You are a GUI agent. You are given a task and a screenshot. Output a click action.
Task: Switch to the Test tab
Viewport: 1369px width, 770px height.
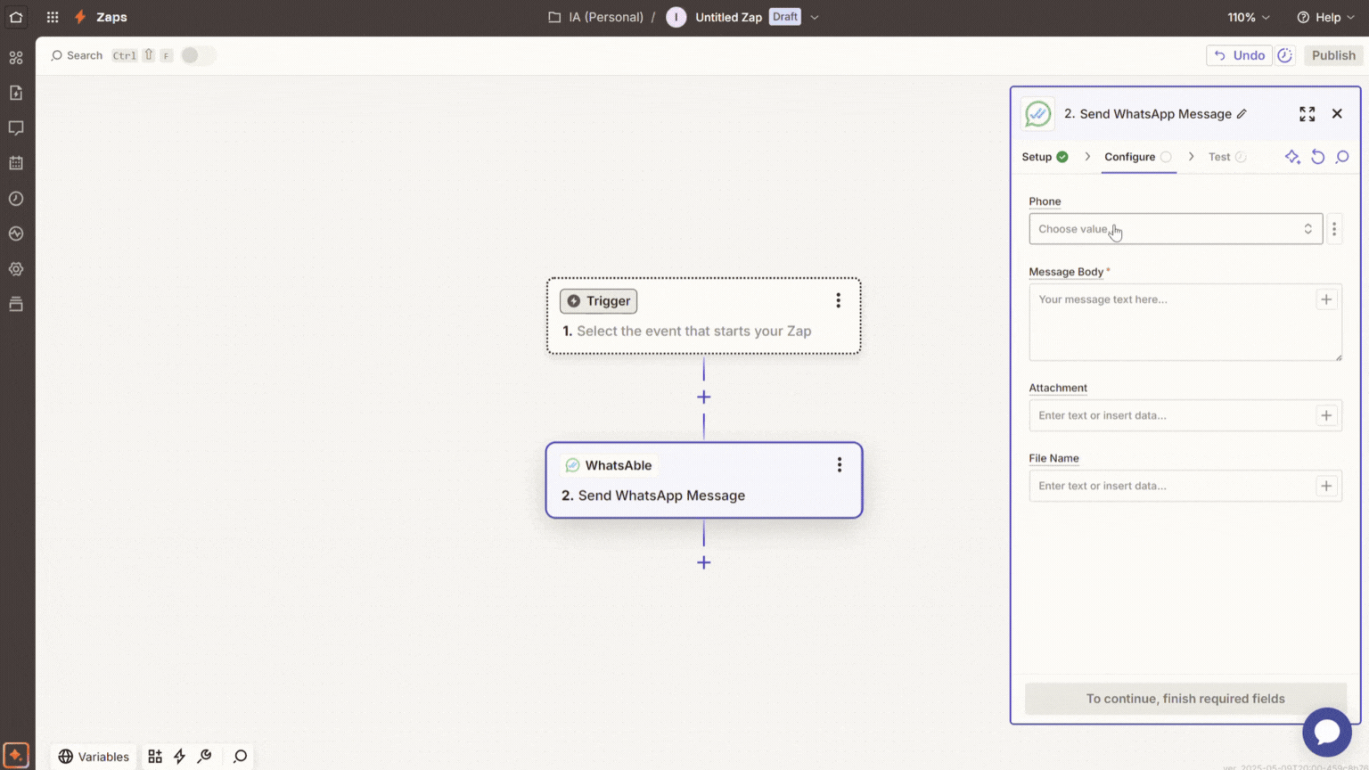1227,157
